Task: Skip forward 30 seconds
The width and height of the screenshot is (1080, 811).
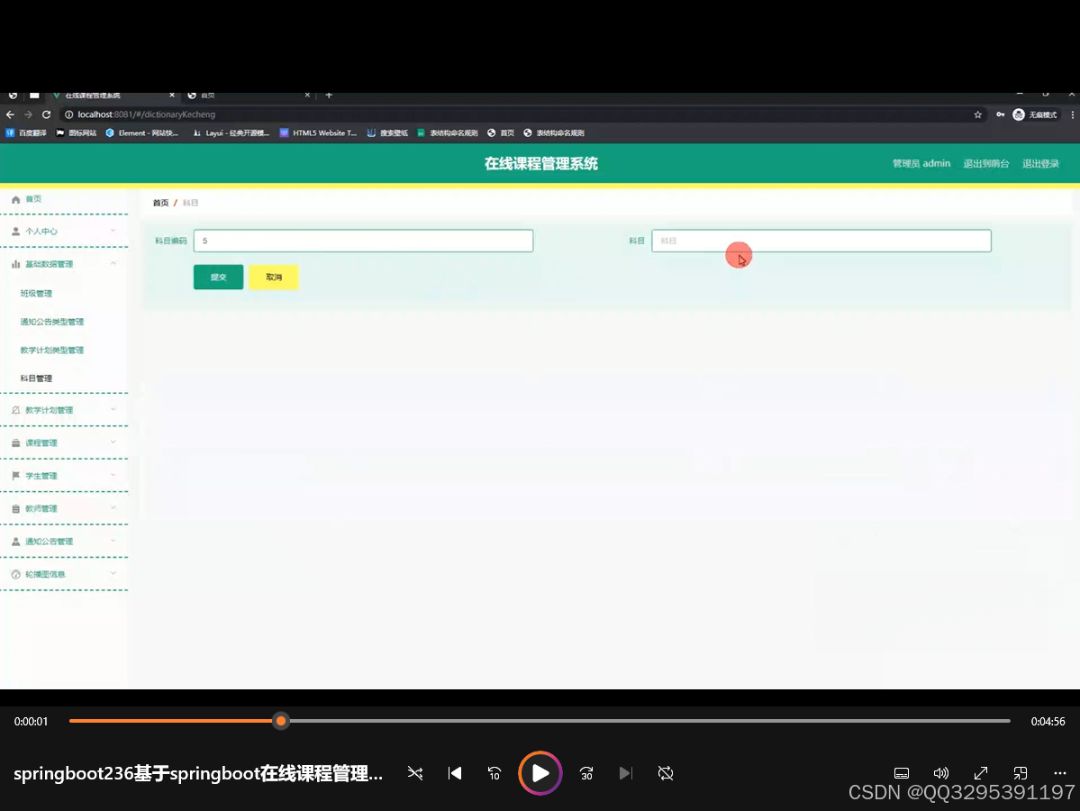Action: [x=586, y=773]
